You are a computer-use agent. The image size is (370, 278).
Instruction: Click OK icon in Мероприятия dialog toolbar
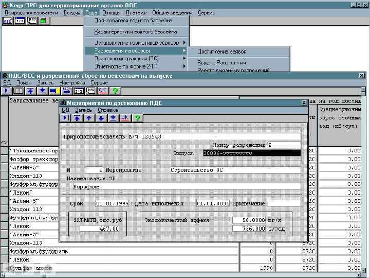[125, 118]
